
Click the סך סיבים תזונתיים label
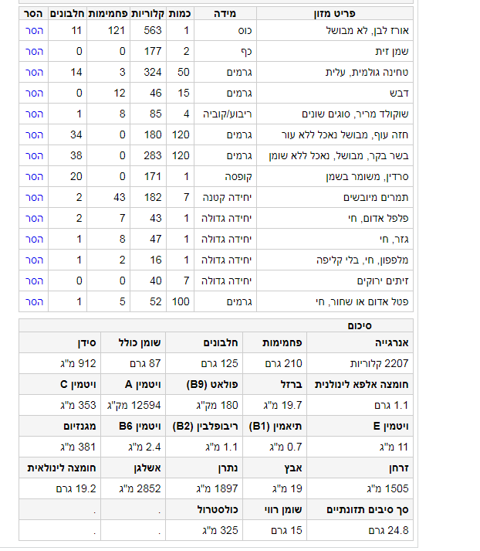click(368, 510)
